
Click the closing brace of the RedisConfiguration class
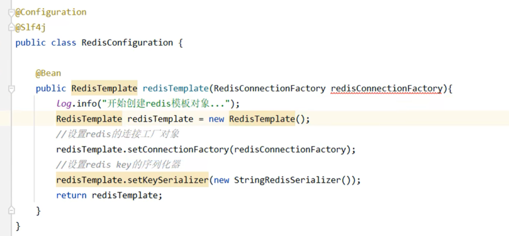pyautogui.click(x=18, y=226)
